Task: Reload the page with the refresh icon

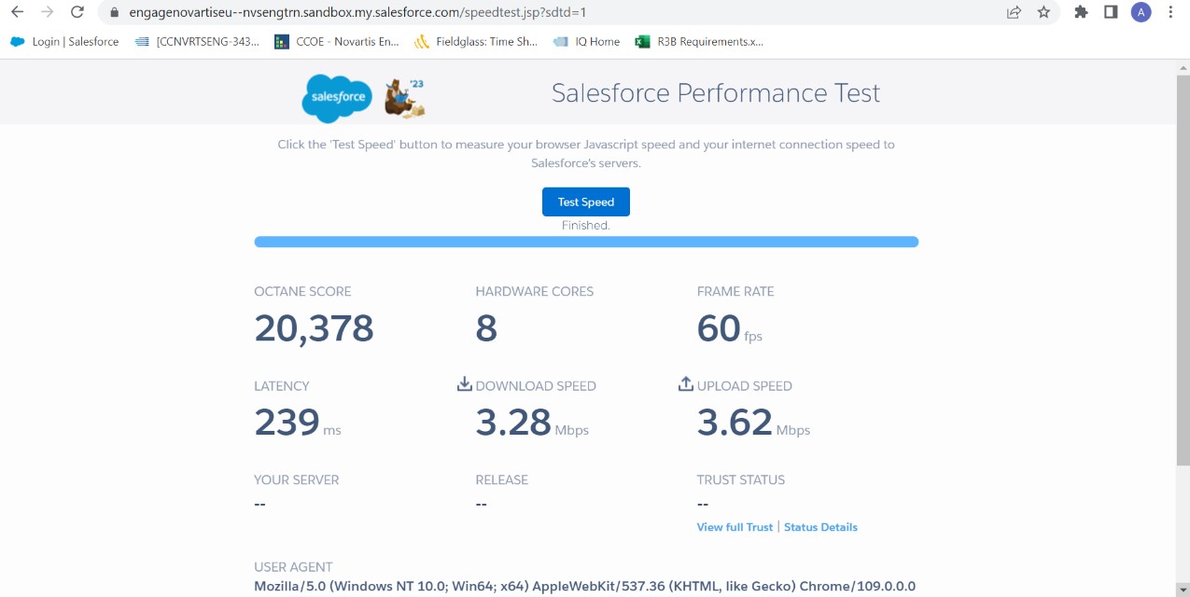Action: [x=77, y=12]
